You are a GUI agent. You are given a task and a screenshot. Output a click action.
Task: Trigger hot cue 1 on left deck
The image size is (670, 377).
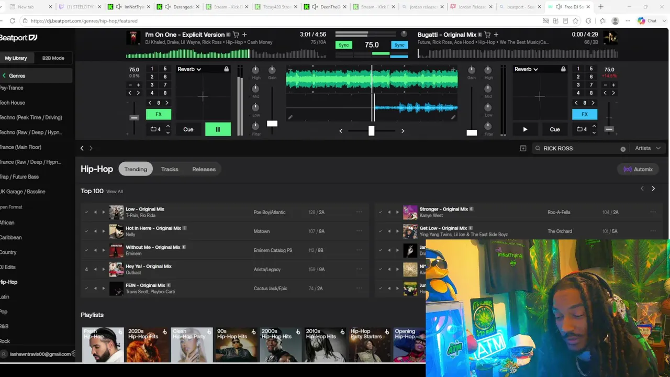click(152, 69)
